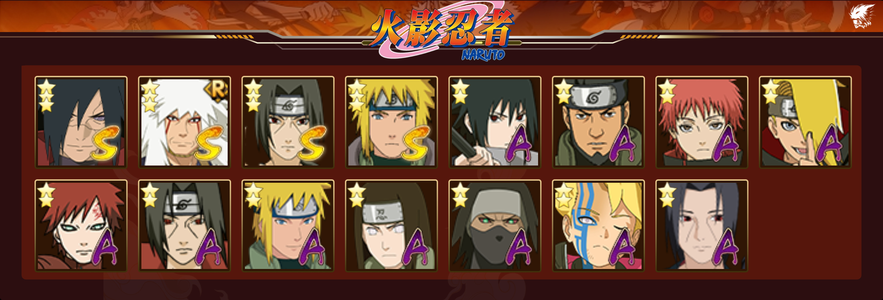Select the Boruto card with blue markings

coord(598,226)
